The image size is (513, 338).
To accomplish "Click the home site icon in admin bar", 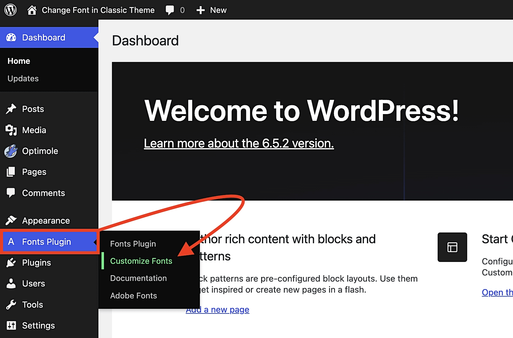I will [32, 10].
